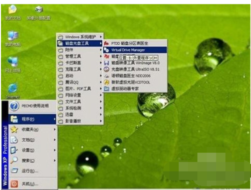Screen dimensions: 251x190
Task: Click the 微软虚拟光驱VCDTOOL icon
Action: (x=106, y=82)
